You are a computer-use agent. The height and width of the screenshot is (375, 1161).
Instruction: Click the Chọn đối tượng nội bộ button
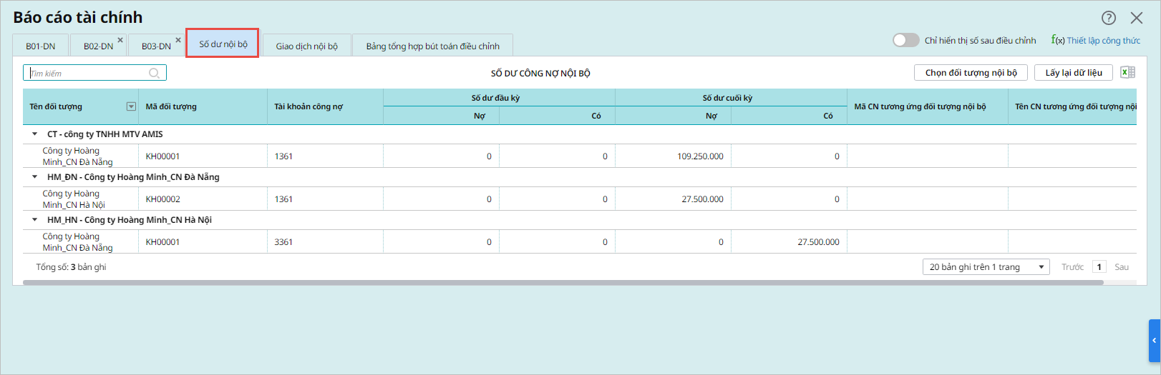(971, 73)
